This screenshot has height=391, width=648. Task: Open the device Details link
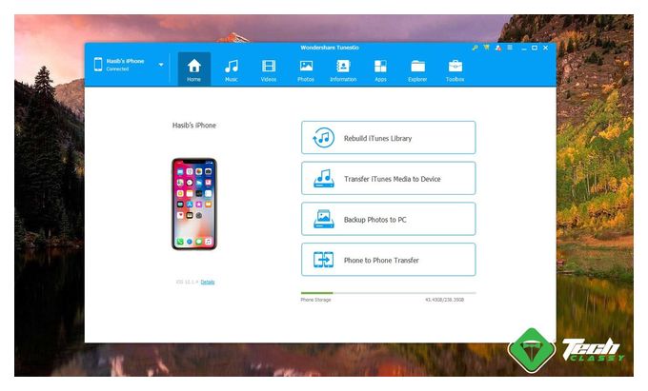point(208,283)
